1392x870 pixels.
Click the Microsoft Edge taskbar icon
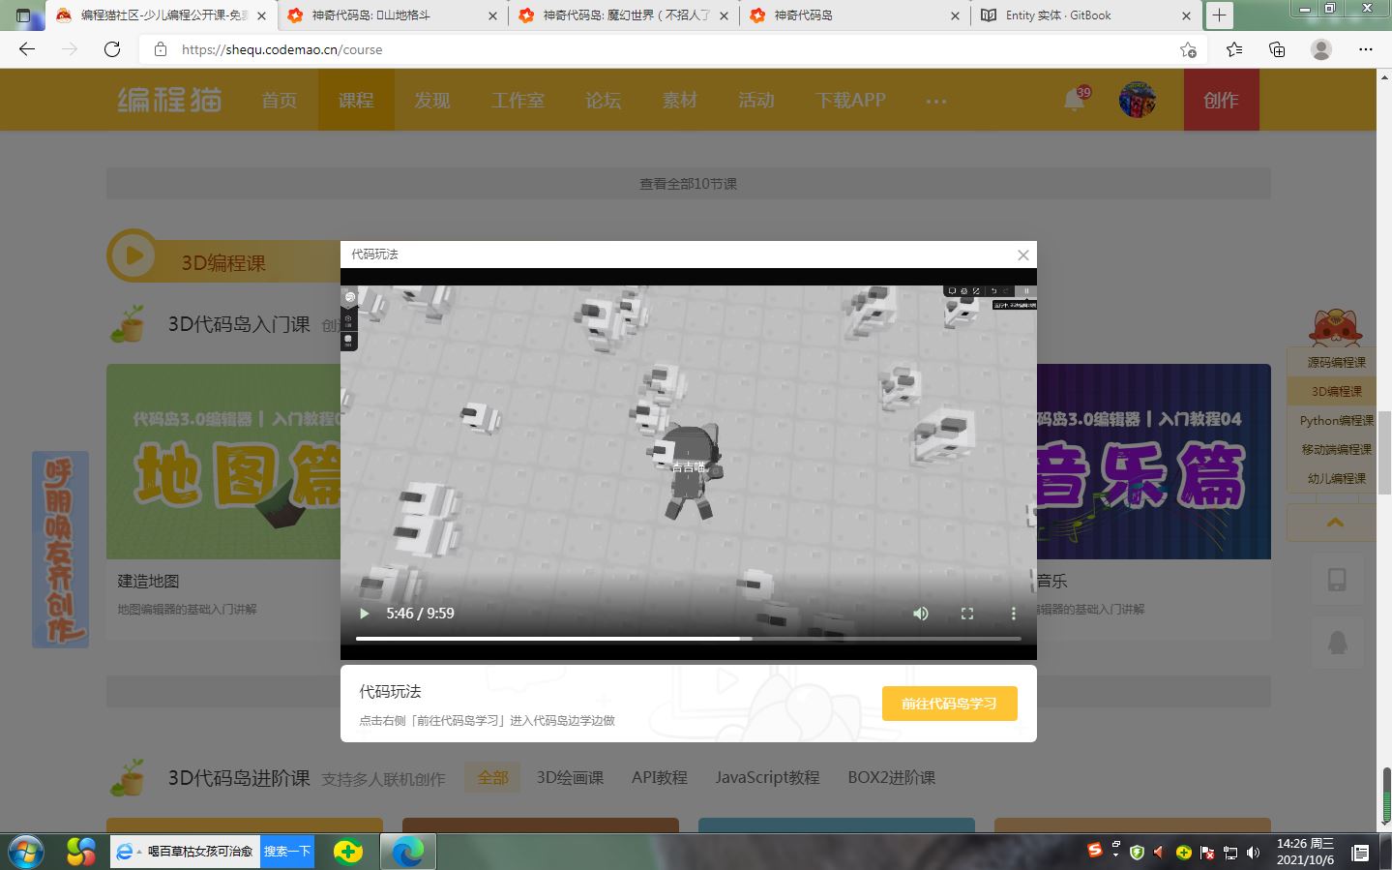408,852
